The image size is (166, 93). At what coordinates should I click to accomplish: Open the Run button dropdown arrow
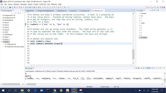tap(32, 7)
